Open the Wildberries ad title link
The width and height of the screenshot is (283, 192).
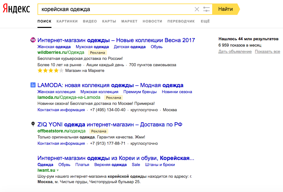coord(116,40)
